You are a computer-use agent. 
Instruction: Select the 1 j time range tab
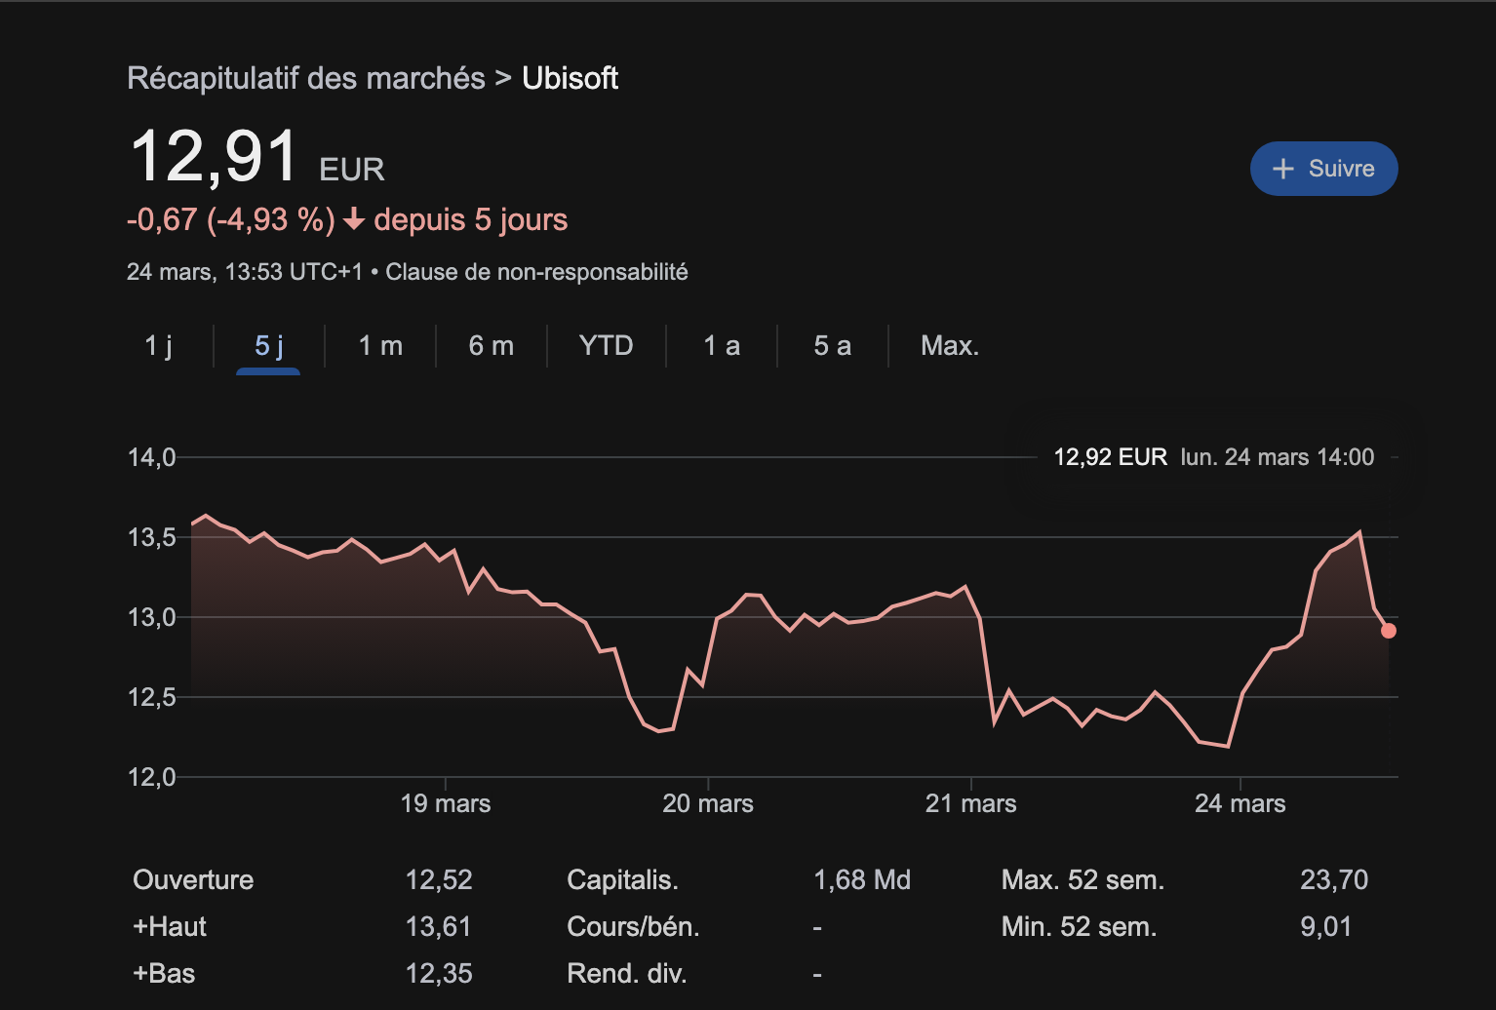[x=158, y=346]
